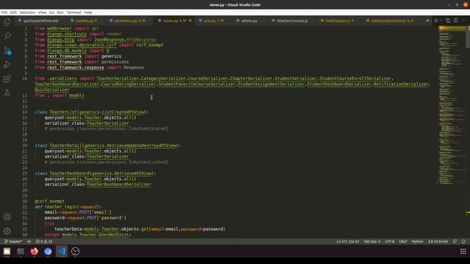Open Files app from the taskbar
The width and height of the screenshot is (470, 264).
(7, 252)
